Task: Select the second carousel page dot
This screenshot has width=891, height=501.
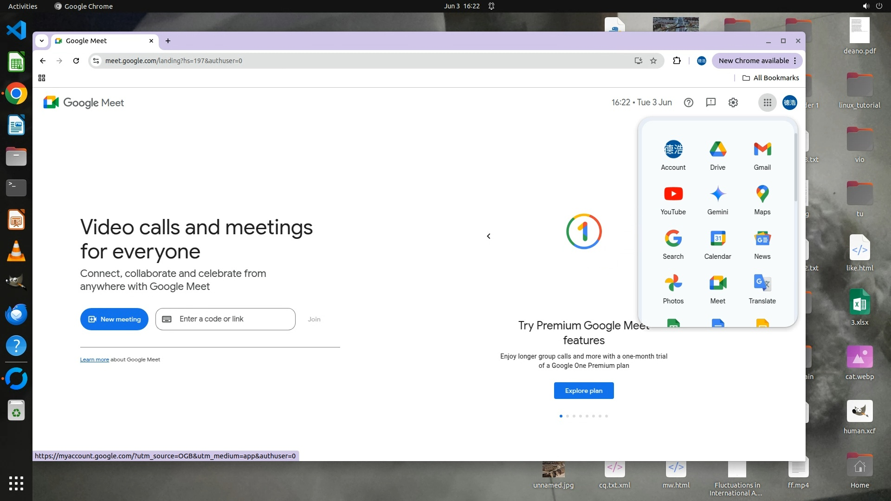Action: point(567,416)
